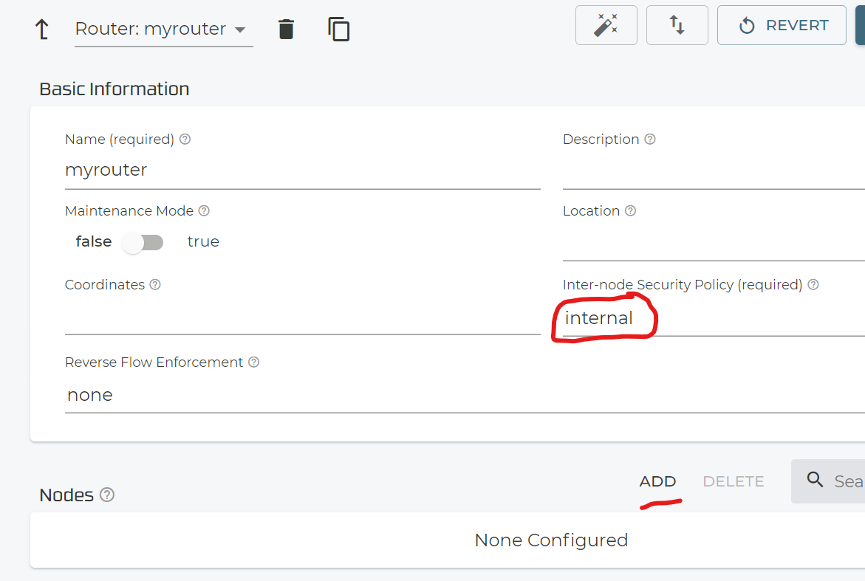Click into the Name input field
865x581 pixels.
(x=302, y=171)
